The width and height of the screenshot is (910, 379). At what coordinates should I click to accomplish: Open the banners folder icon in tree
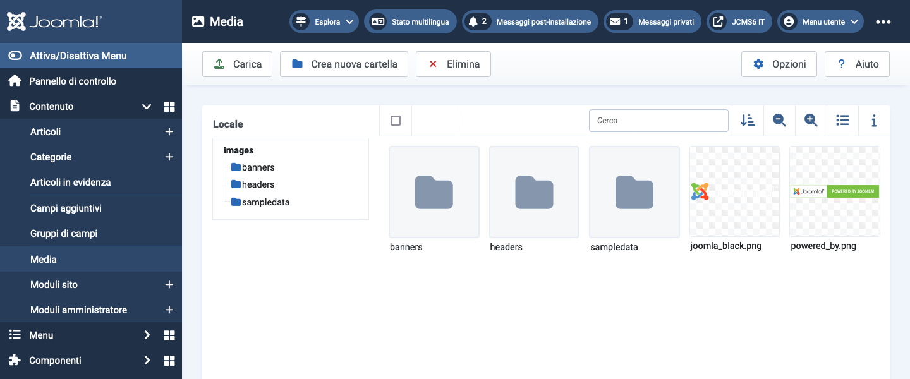(236, 167)
